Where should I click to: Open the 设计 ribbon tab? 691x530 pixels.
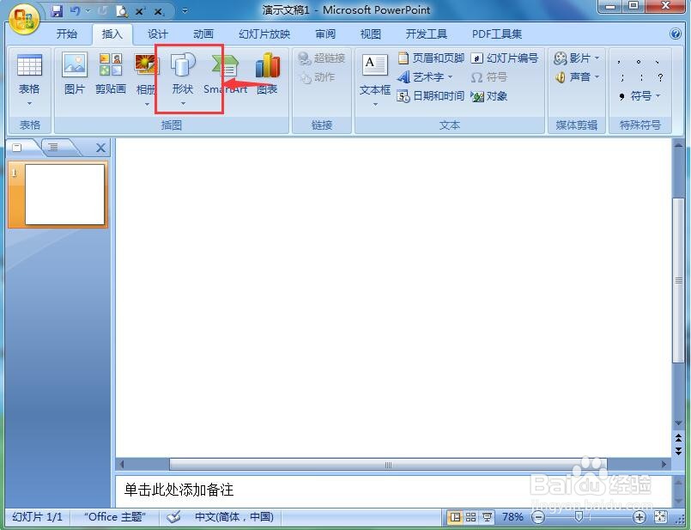click(x=158, y=34)
